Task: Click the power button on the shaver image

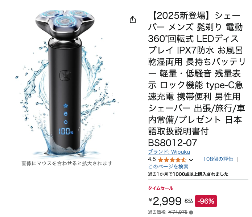Action: tap(65, 75)
